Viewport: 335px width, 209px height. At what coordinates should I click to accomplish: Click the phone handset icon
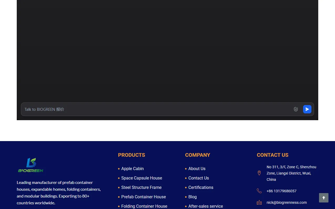coord(259,191)
